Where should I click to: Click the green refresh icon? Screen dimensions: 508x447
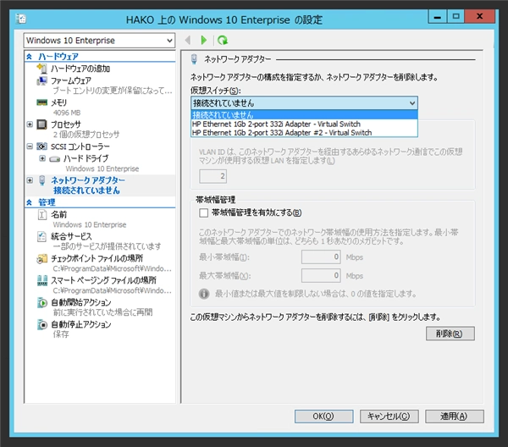coord(223,40)
